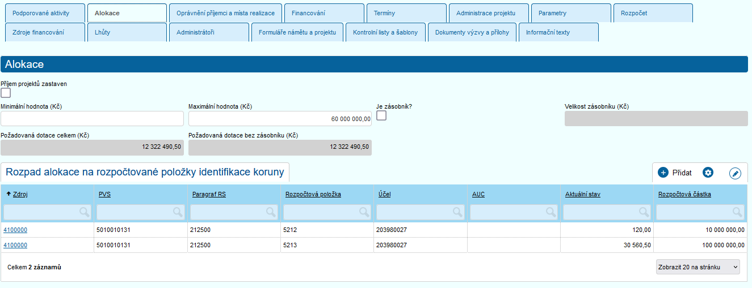752x288 pixels.
Task: Focus the Maximální hodnota field
Action: click(x=280, y=119)
